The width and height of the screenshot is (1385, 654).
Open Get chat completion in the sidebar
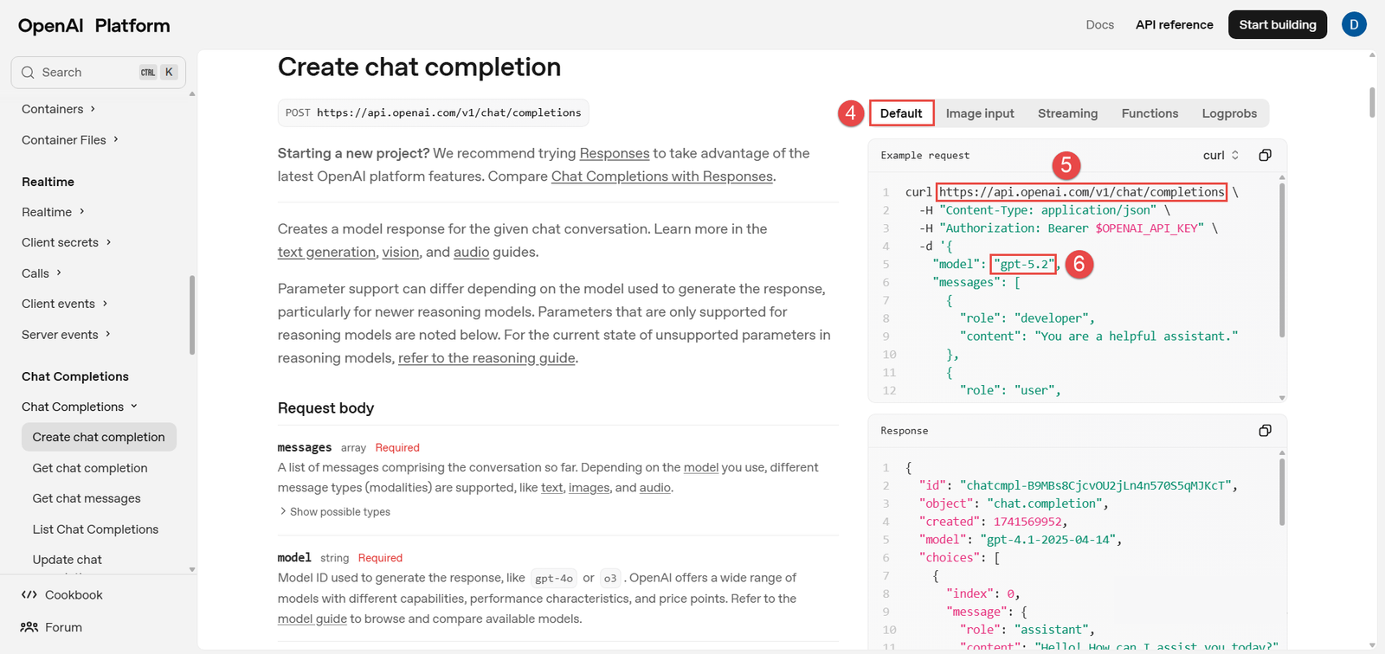click(x=90, y=468)
